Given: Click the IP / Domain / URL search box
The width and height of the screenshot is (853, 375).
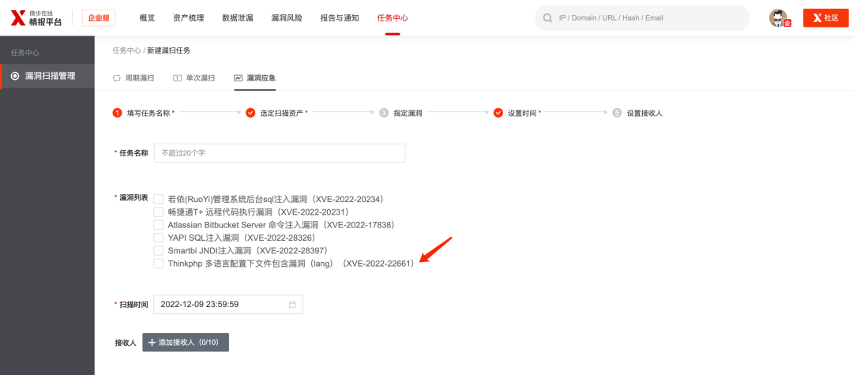Looking at the screenshot, I should [642, 18].
